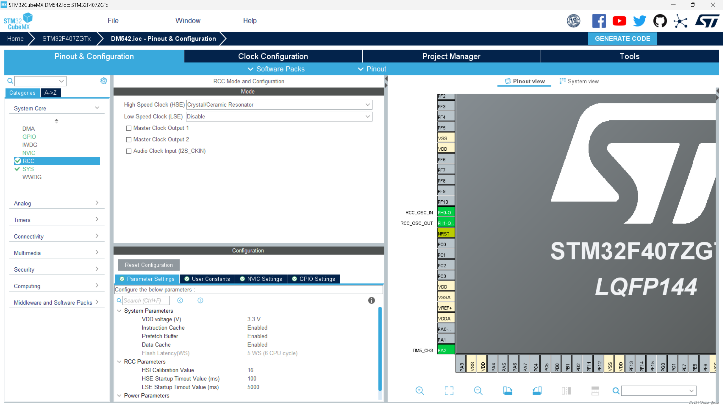Fit chip pinout to view
This screenshot has height=407, width=723.
coord(449,391)
